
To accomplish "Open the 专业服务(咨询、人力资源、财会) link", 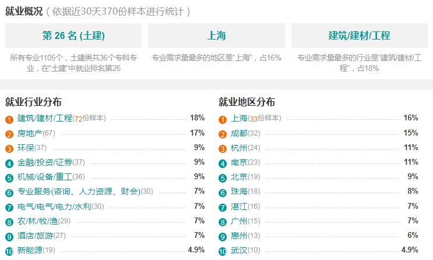I will [79, 191].
